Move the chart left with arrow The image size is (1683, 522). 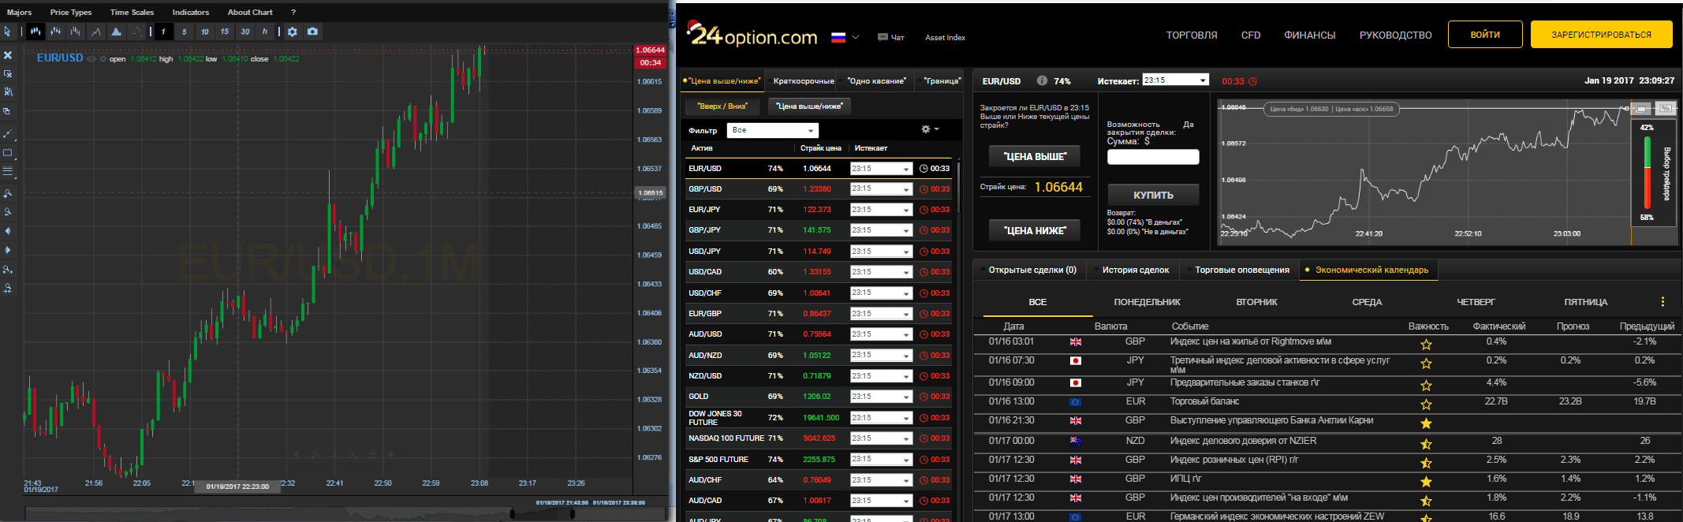(x=8, y=231)
